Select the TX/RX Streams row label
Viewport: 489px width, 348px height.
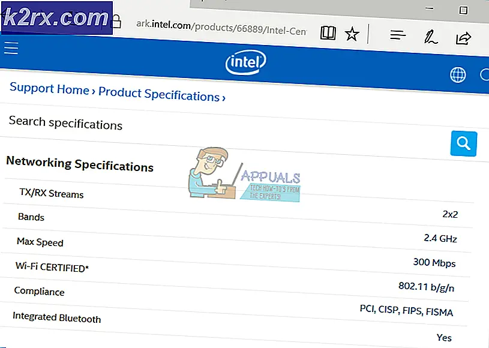pyautogui.click(x=52, y=193)
